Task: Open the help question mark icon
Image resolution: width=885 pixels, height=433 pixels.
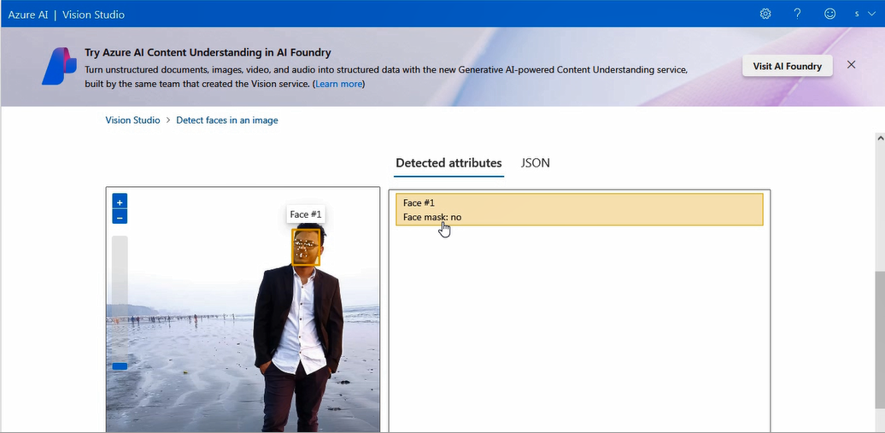Action: point(797,14)
